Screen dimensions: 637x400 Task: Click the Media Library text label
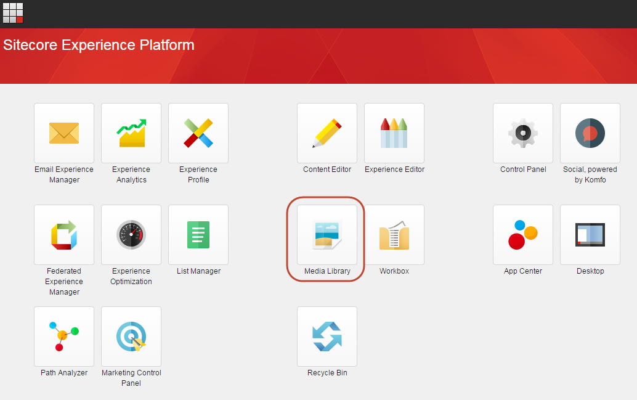[328, 271]
